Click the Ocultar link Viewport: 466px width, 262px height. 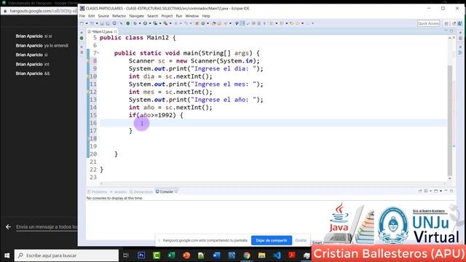point(301,240)
